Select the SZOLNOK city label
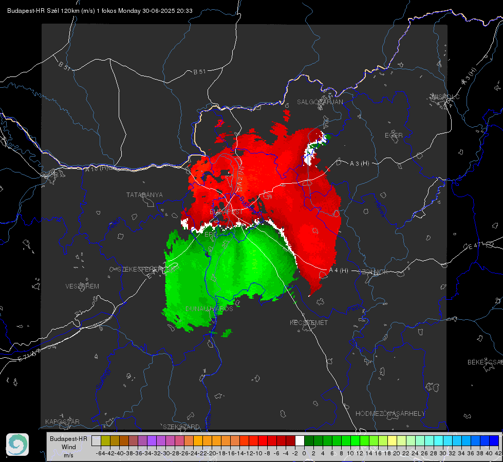 [x=373, y=272]
